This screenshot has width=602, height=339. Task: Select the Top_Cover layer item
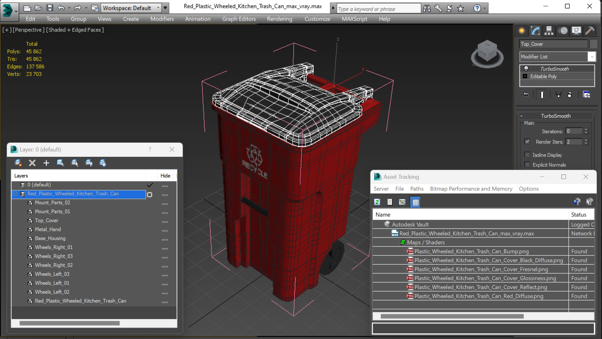[x=46, y=220]
